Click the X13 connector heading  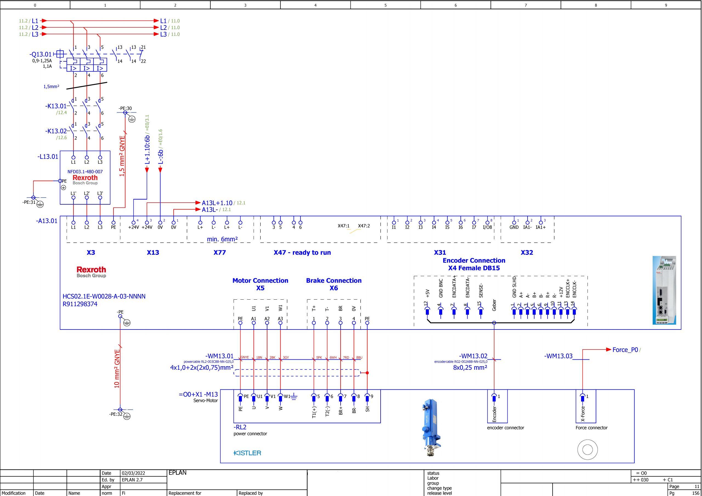[x=153, y=253]
